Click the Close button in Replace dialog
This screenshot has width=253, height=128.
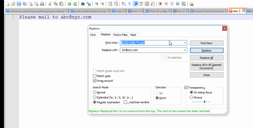[207, 75]
